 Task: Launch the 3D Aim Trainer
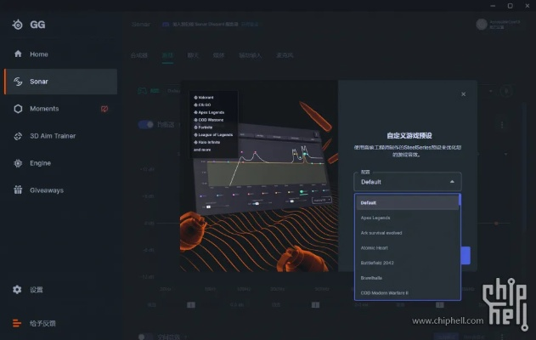(53, 136)
